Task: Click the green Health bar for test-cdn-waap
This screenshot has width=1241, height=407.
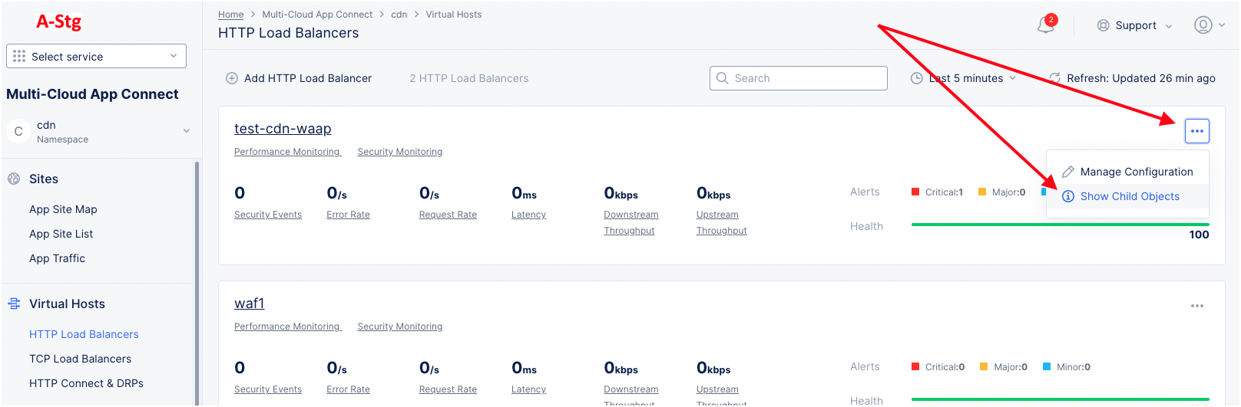Action: (1060, 225)
